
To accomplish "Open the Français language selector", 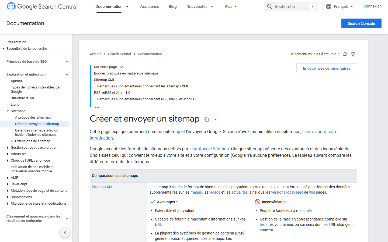I will click(x=339, y=6).
